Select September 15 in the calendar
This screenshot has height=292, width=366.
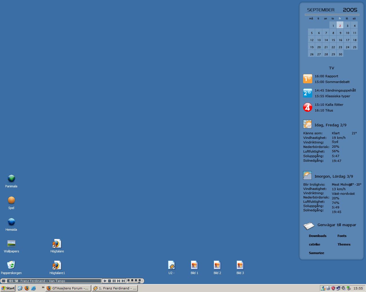pos(333,40)
